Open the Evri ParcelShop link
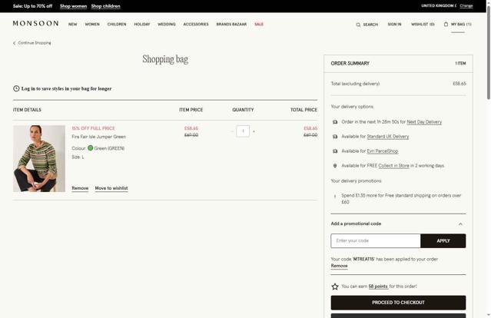 coord(383,151)
